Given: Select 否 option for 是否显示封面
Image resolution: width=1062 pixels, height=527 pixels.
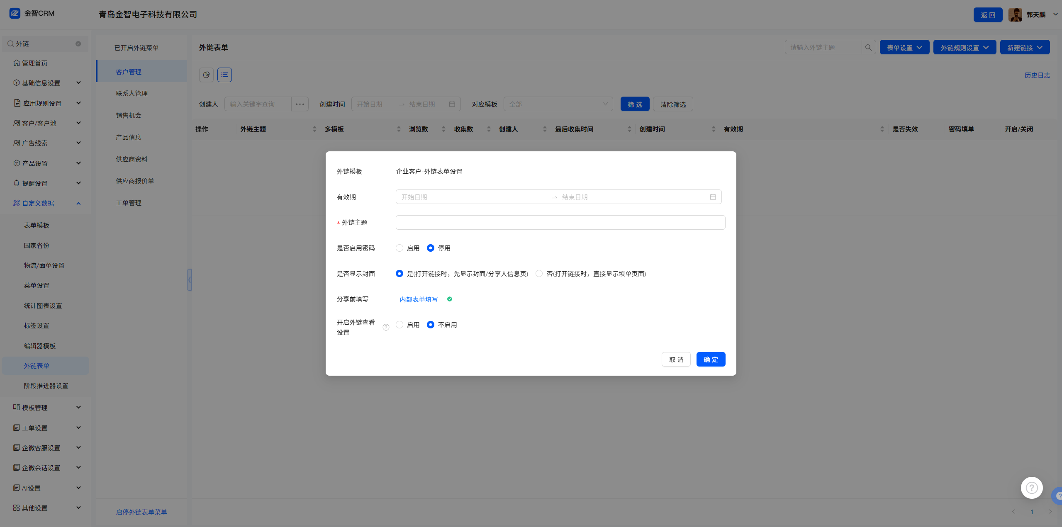Looking at the screenshot, I should coord(539,274).
